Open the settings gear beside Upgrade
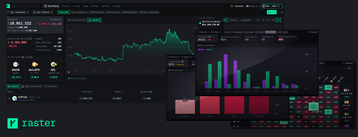 click(282, 12)
